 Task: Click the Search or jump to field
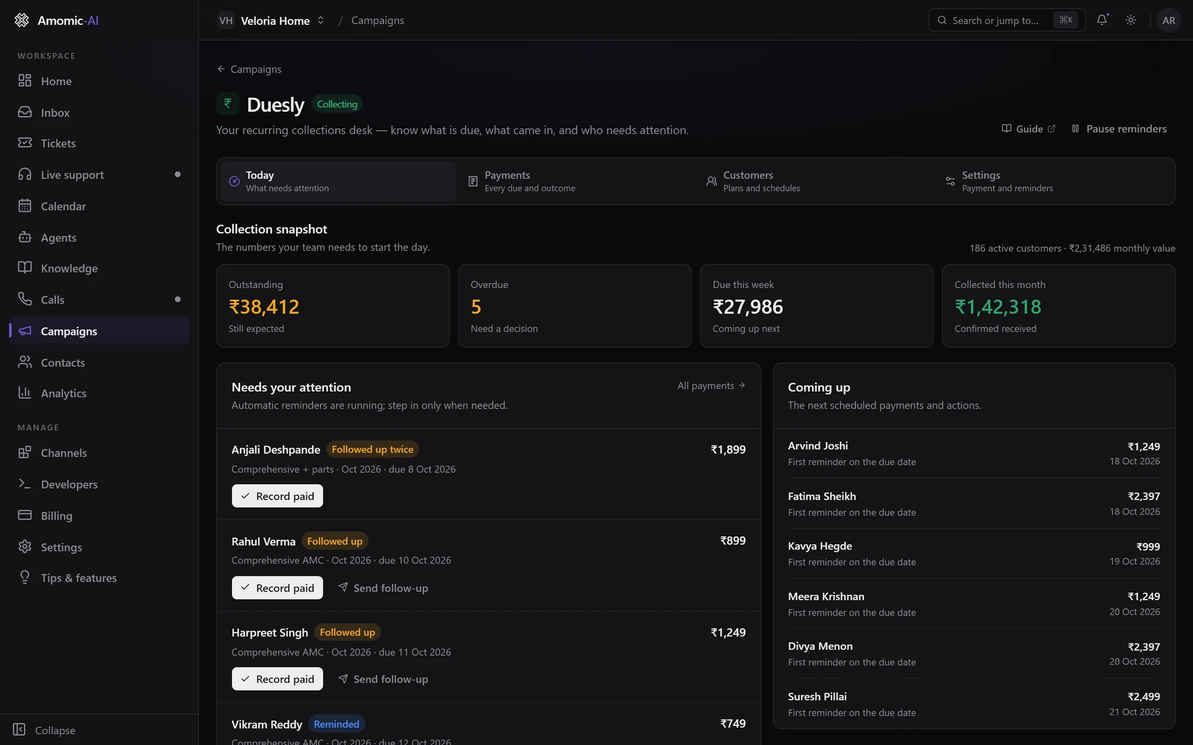click(x=1007, y=20)
